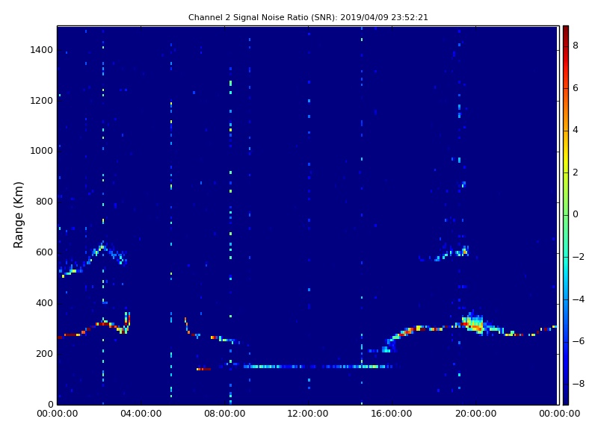Click the y-axis tick label 200
This screenshot has width=598, height=448.
pyautogui.click(x=44, y=353)
